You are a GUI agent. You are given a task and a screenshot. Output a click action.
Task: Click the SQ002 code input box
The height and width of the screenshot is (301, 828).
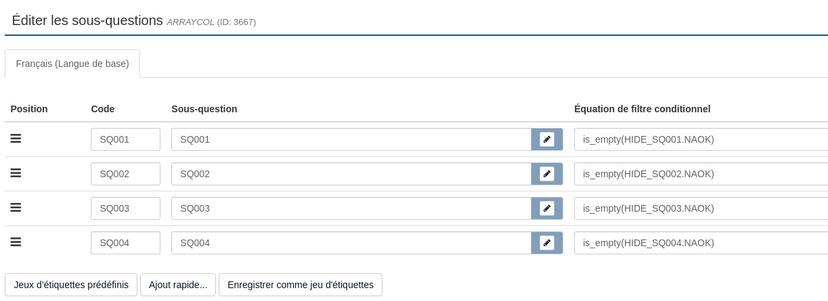pyautogui.click(x=125, y=174)
